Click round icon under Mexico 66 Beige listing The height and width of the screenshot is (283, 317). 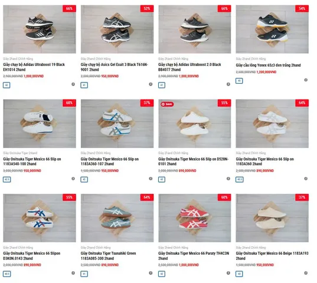[x=306, y=273]
